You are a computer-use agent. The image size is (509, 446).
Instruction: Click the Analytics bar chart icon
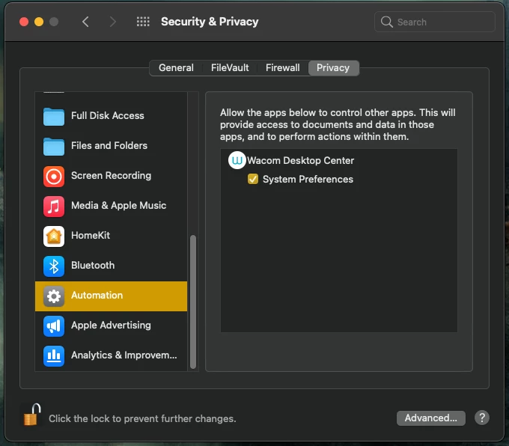(54, 355)
